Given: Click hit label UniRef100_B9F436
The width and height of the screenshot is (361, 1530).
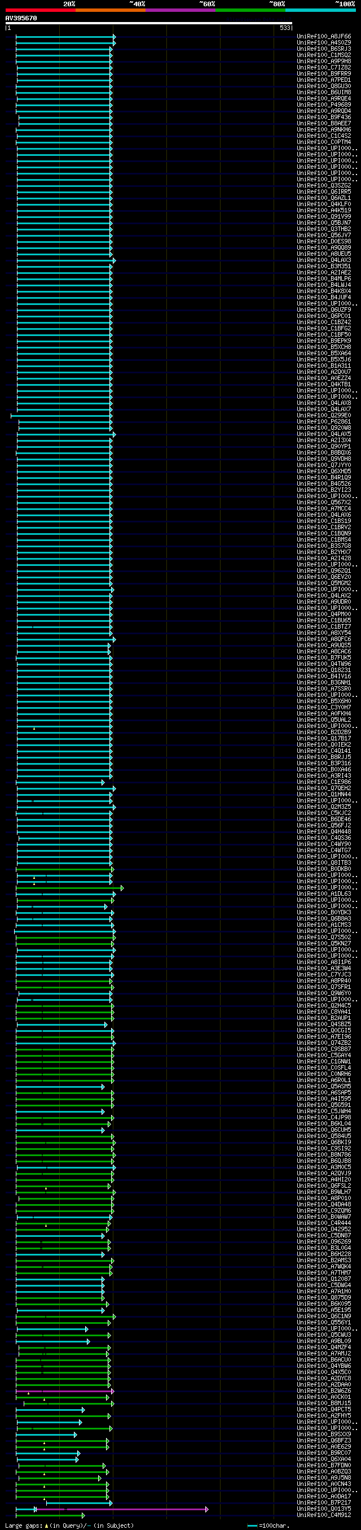Looking at the screenshot, I should (x=324, y=117).
